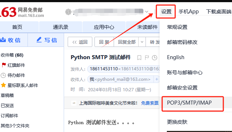Click the 163 网易免费邮 logo

click(22, 12)
